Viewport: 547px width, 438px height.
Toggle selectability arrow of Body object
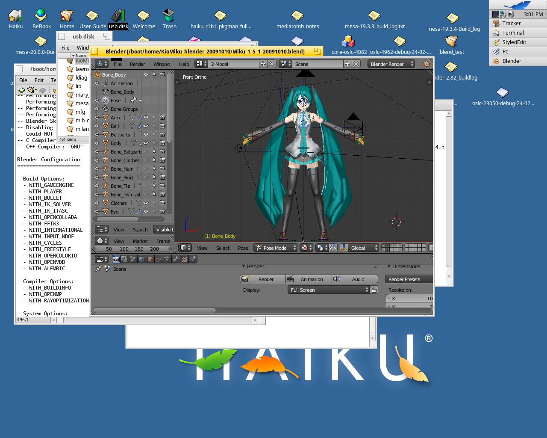154,143
